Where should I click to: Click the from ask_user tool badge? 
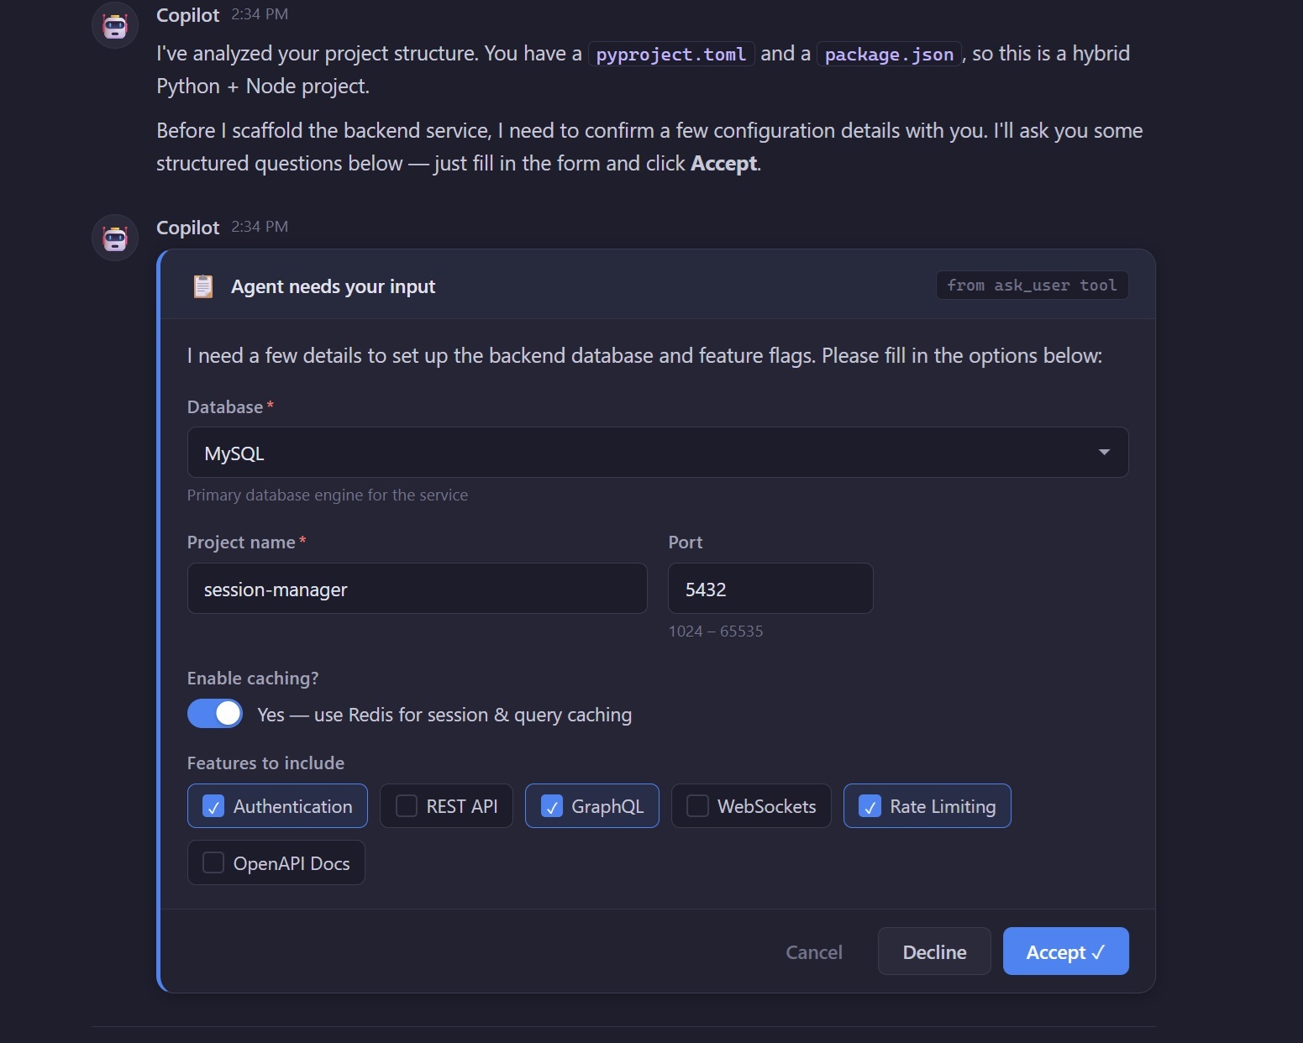pos(1031,285)
